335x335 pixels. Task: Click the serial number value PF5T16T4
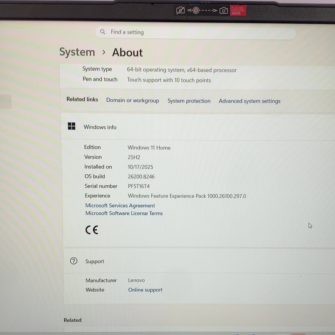point(139,186)
